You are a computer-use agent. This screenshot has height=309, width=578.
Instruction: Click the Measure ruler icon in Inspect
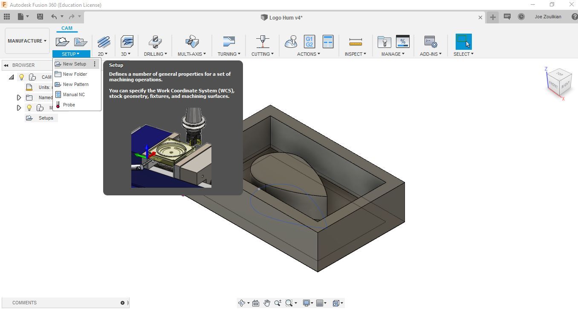click(355, 42)
